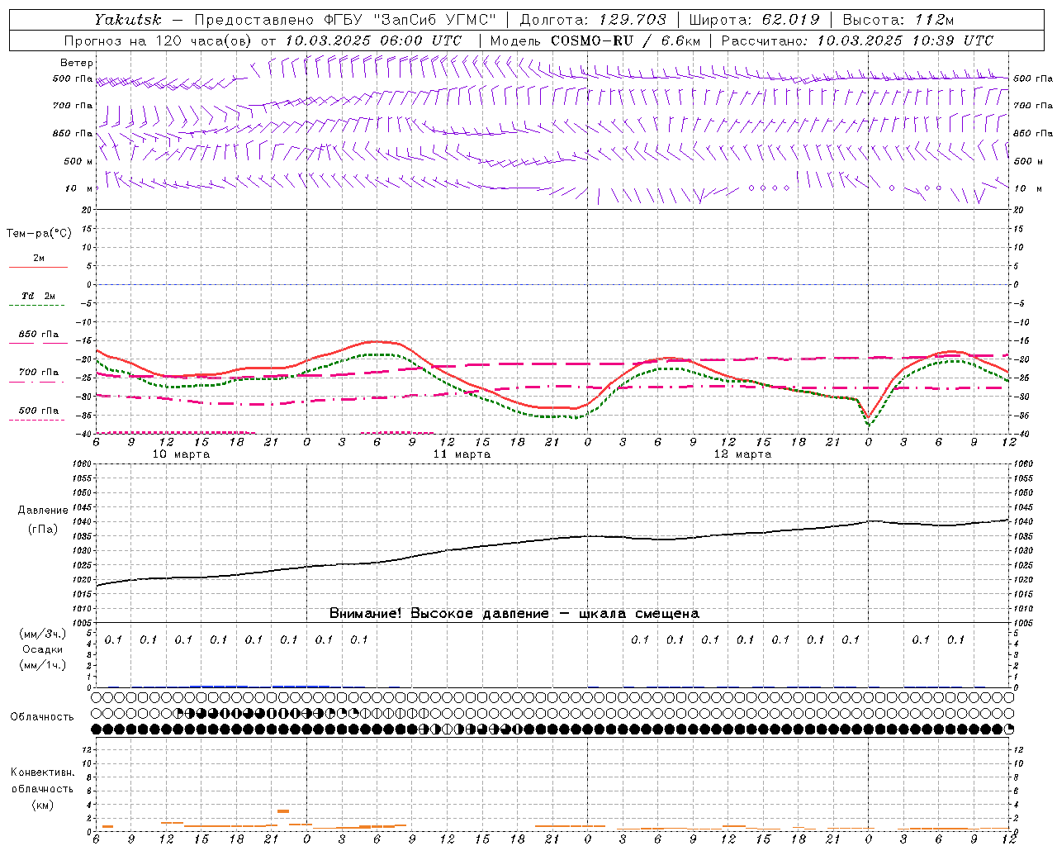1057x846 pixels.
Task: Click the 'Ветер' wind panel label
Action: coord(77,63)
